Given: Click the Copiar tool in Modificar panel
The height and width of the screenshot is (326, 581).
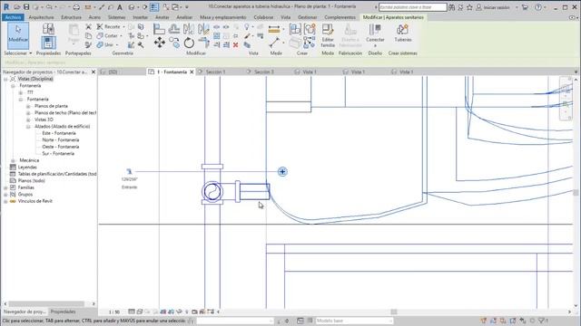Looking at the screenshot, I should [174, 43].
